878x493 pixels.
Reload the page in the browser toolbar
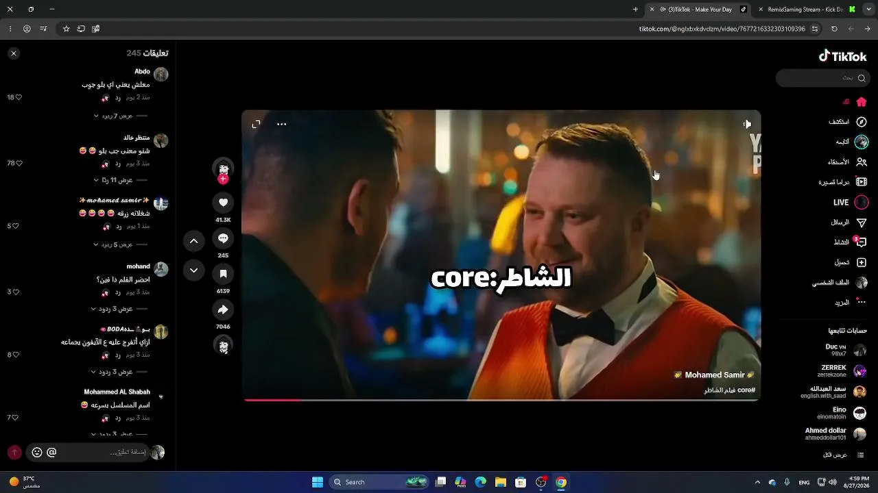click(x=834, y=29)
